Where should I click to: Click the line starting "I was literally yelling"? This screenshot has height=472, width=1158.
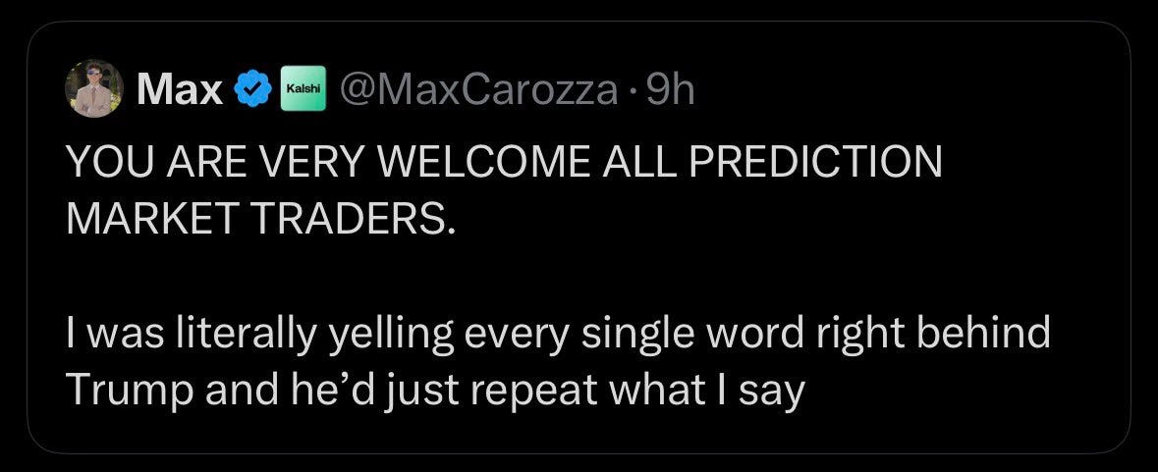tap(558, 335)
